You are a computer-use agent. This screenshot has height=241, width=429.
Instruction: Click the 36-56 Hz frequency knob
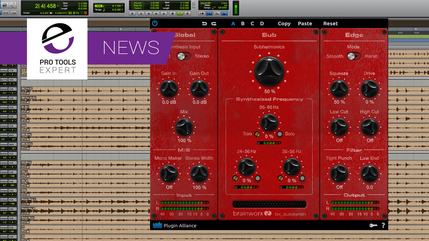click(292, 166)
